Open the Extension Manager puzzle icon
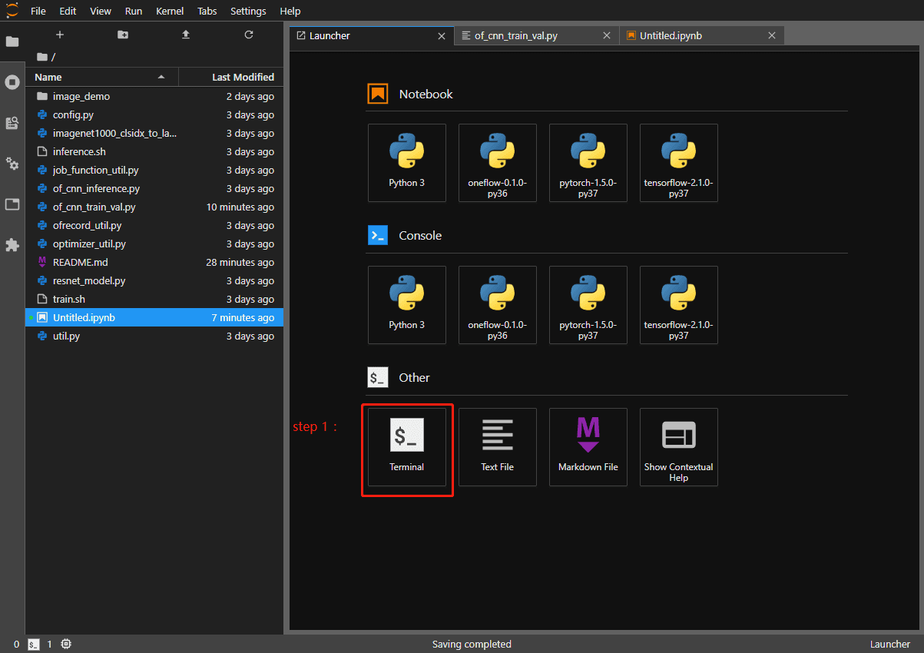 12,245
